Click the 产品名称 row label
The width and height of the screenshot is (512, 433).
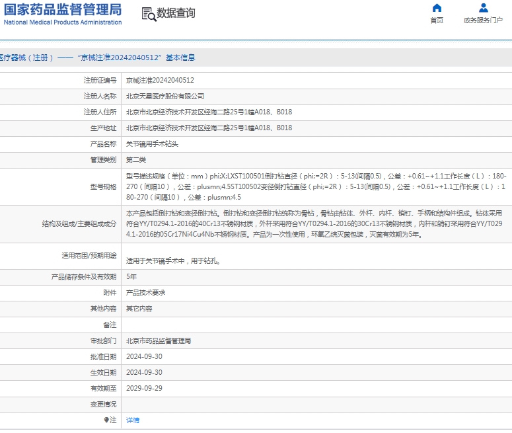point(103,144)
